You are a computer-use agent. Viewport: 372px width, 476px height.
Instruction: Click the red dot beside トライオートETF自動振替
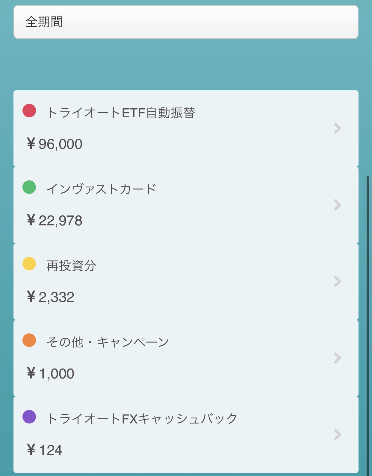click(x=29, y=111)
